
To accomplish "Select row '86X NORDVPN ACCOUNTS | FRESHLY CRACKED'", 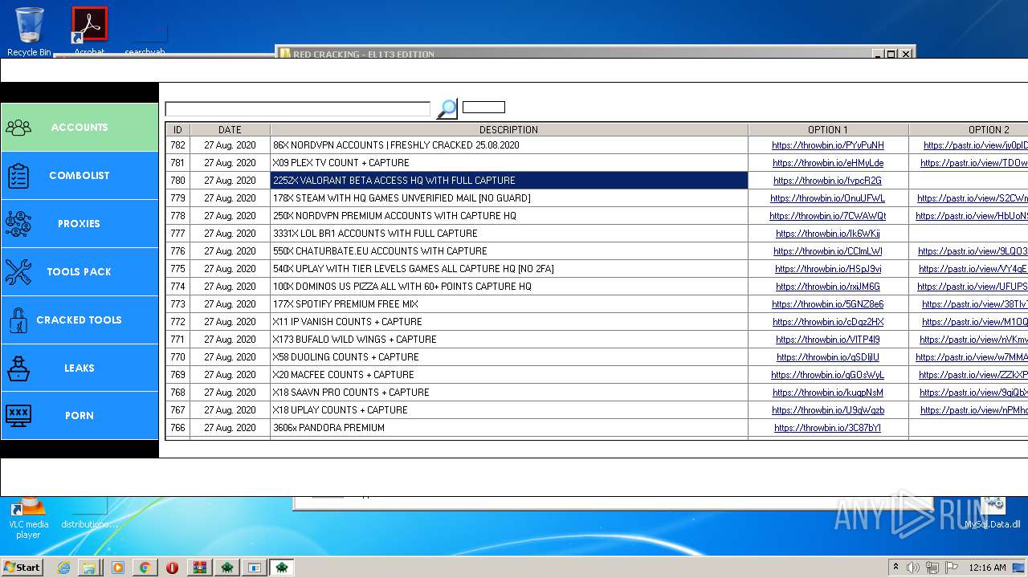I will point(509,145).
